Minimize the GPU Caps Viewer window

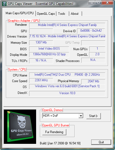tap(92, 3)
